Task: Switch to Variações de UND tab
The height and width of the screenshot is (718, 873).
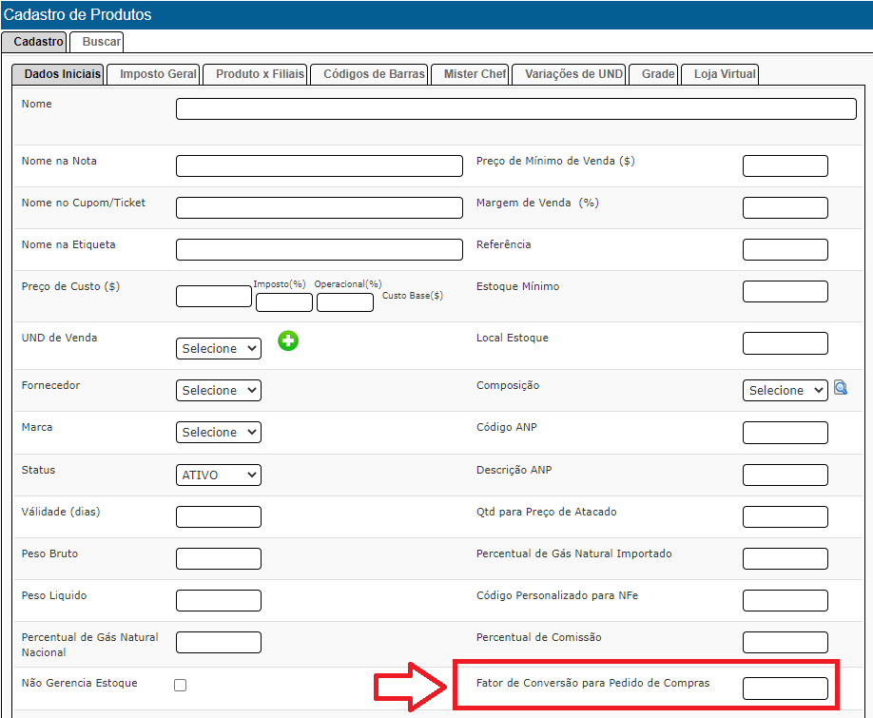Action: (x=573, y=74)
